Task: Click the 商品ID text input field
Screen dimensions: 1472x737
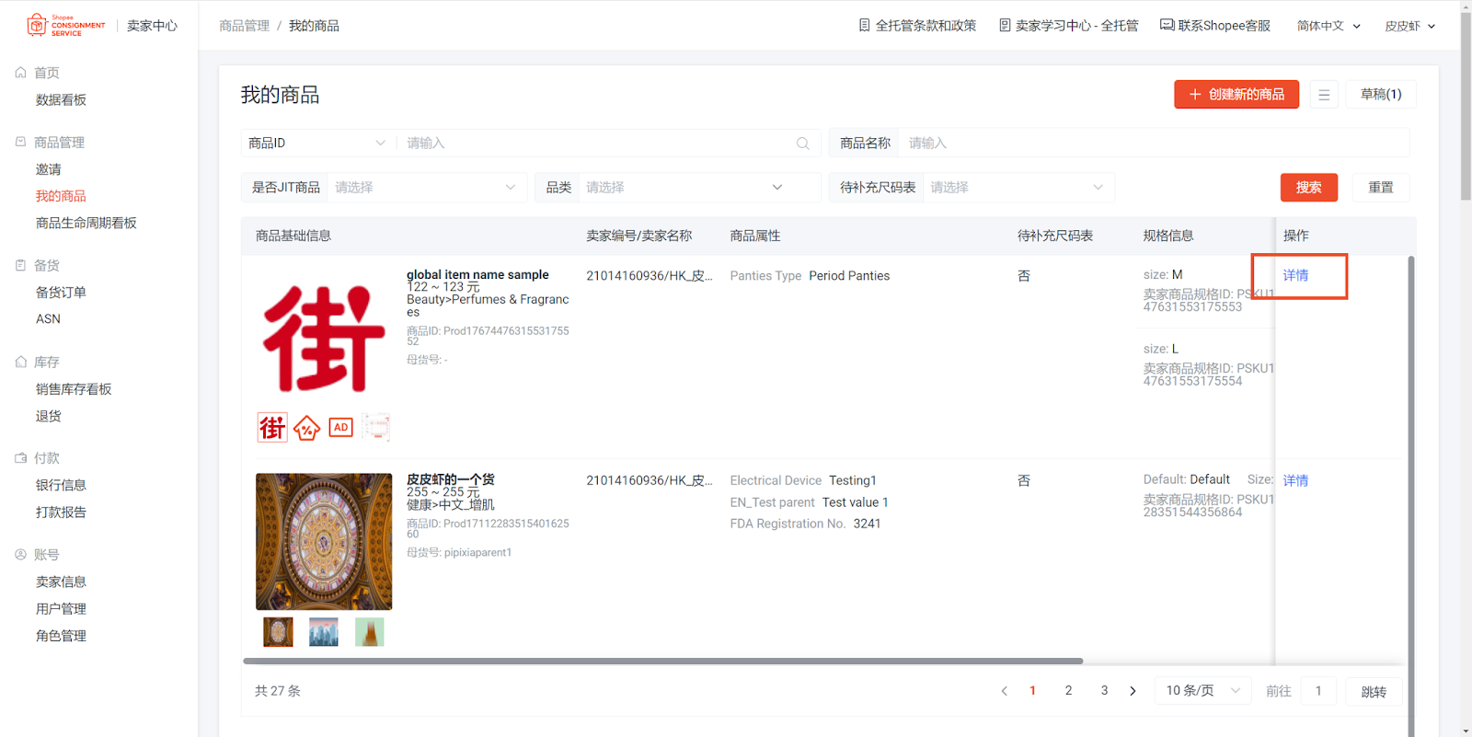Action: point(598,144)
